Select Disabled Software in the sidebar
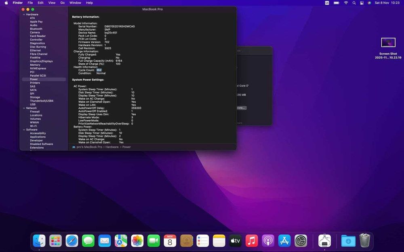This screenshot has width=404, height=252. pos(42,144)
